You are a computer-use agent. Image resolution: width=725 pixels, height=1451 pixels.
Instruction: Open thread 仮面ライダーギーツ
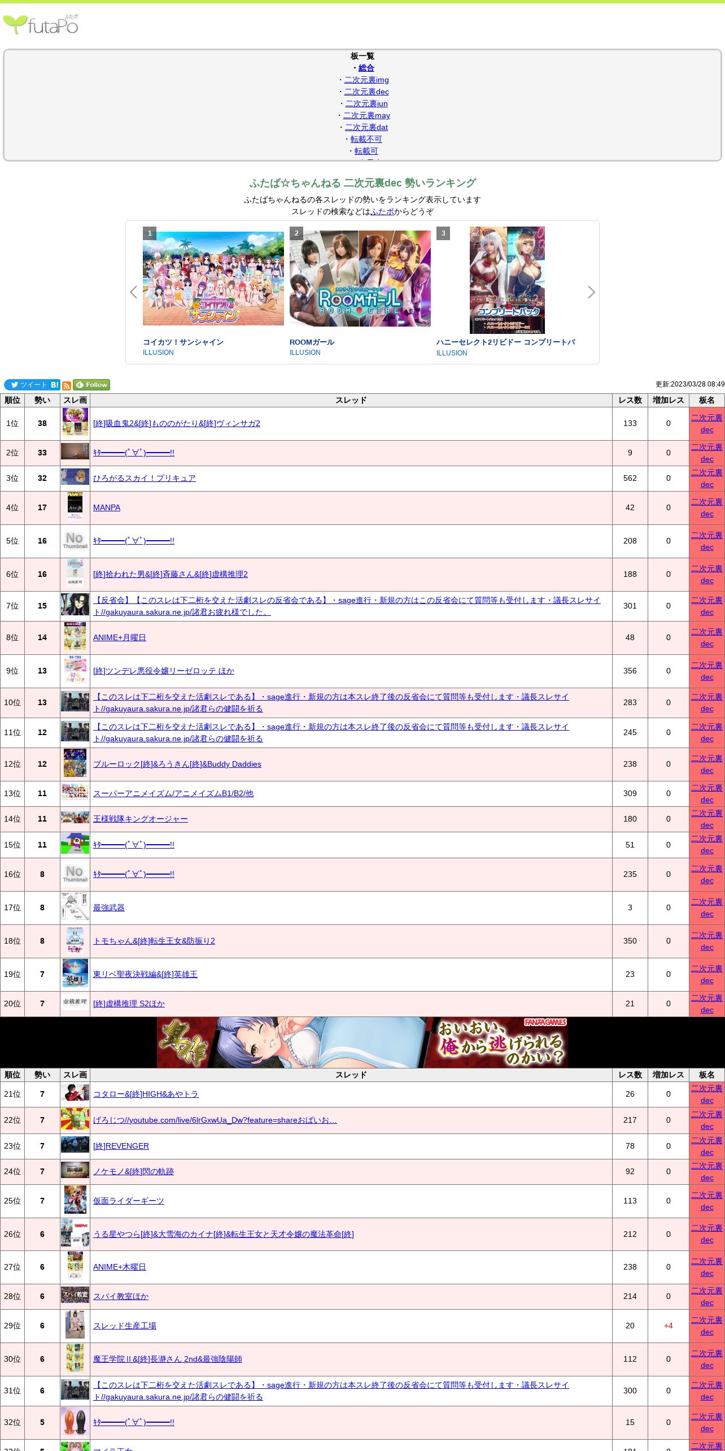pyautogui.click(x=129, y=1201)
